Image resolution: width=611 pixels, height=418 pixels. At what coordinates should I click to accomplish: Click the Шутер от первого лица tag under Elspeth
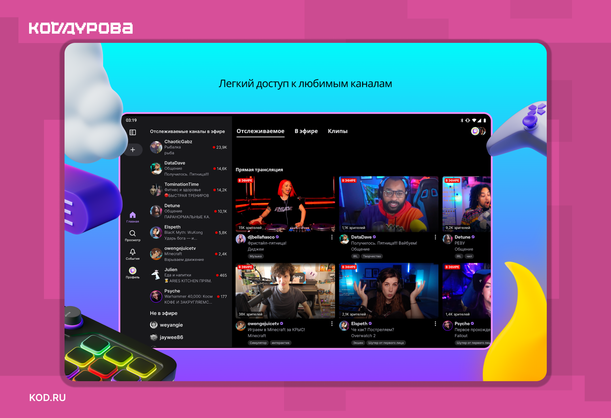386,343
